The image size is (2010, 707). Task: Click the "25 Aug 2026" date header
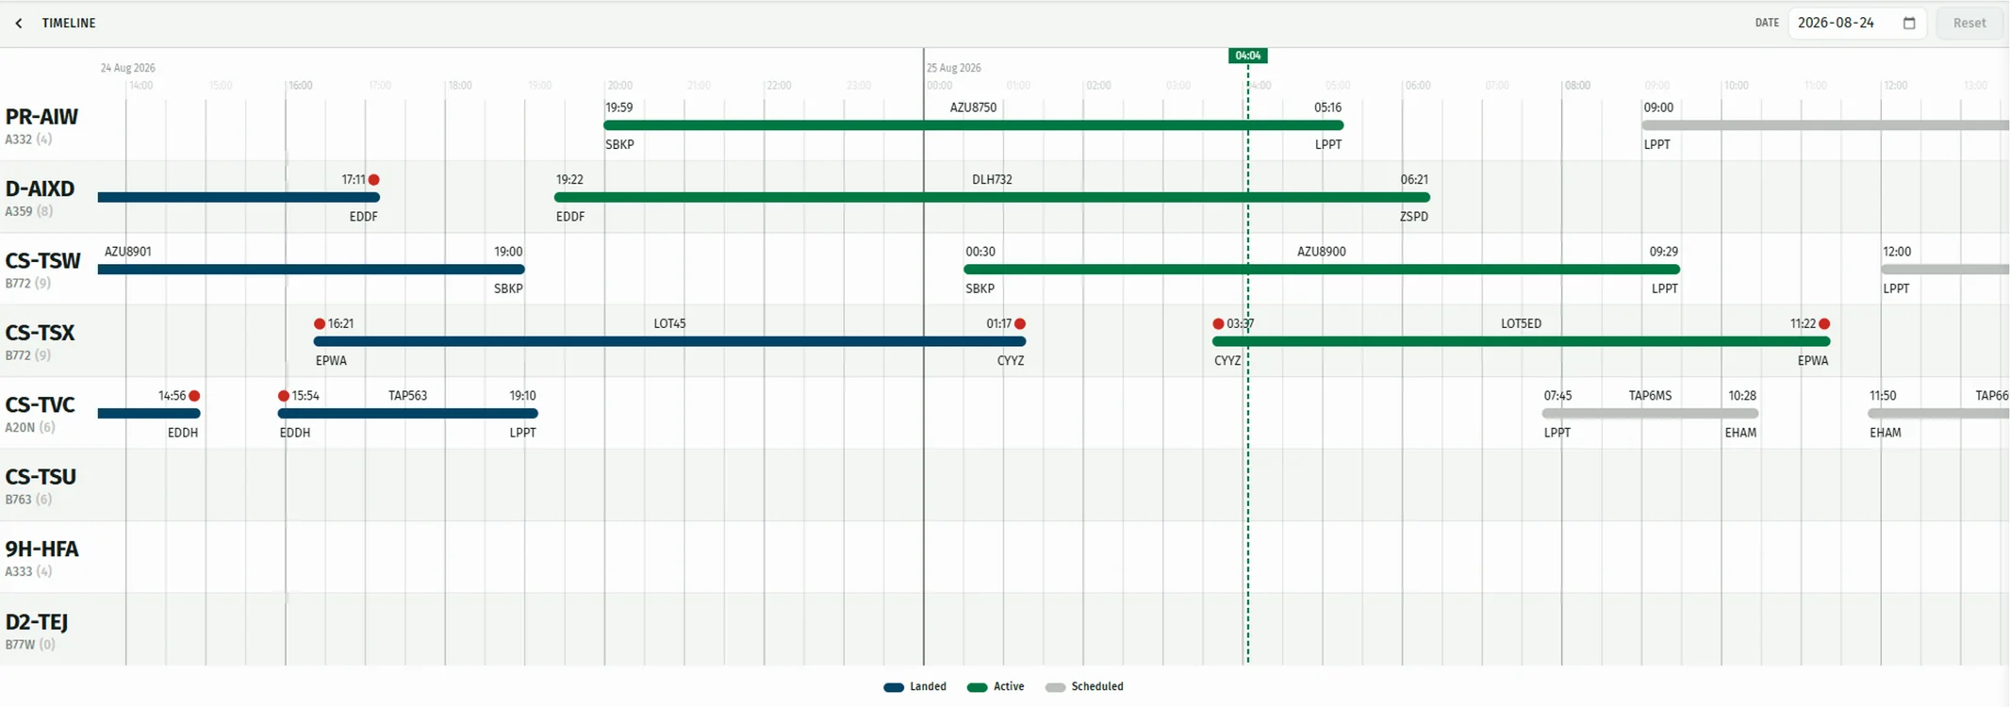pyautogui.click(x=954, y=68)
